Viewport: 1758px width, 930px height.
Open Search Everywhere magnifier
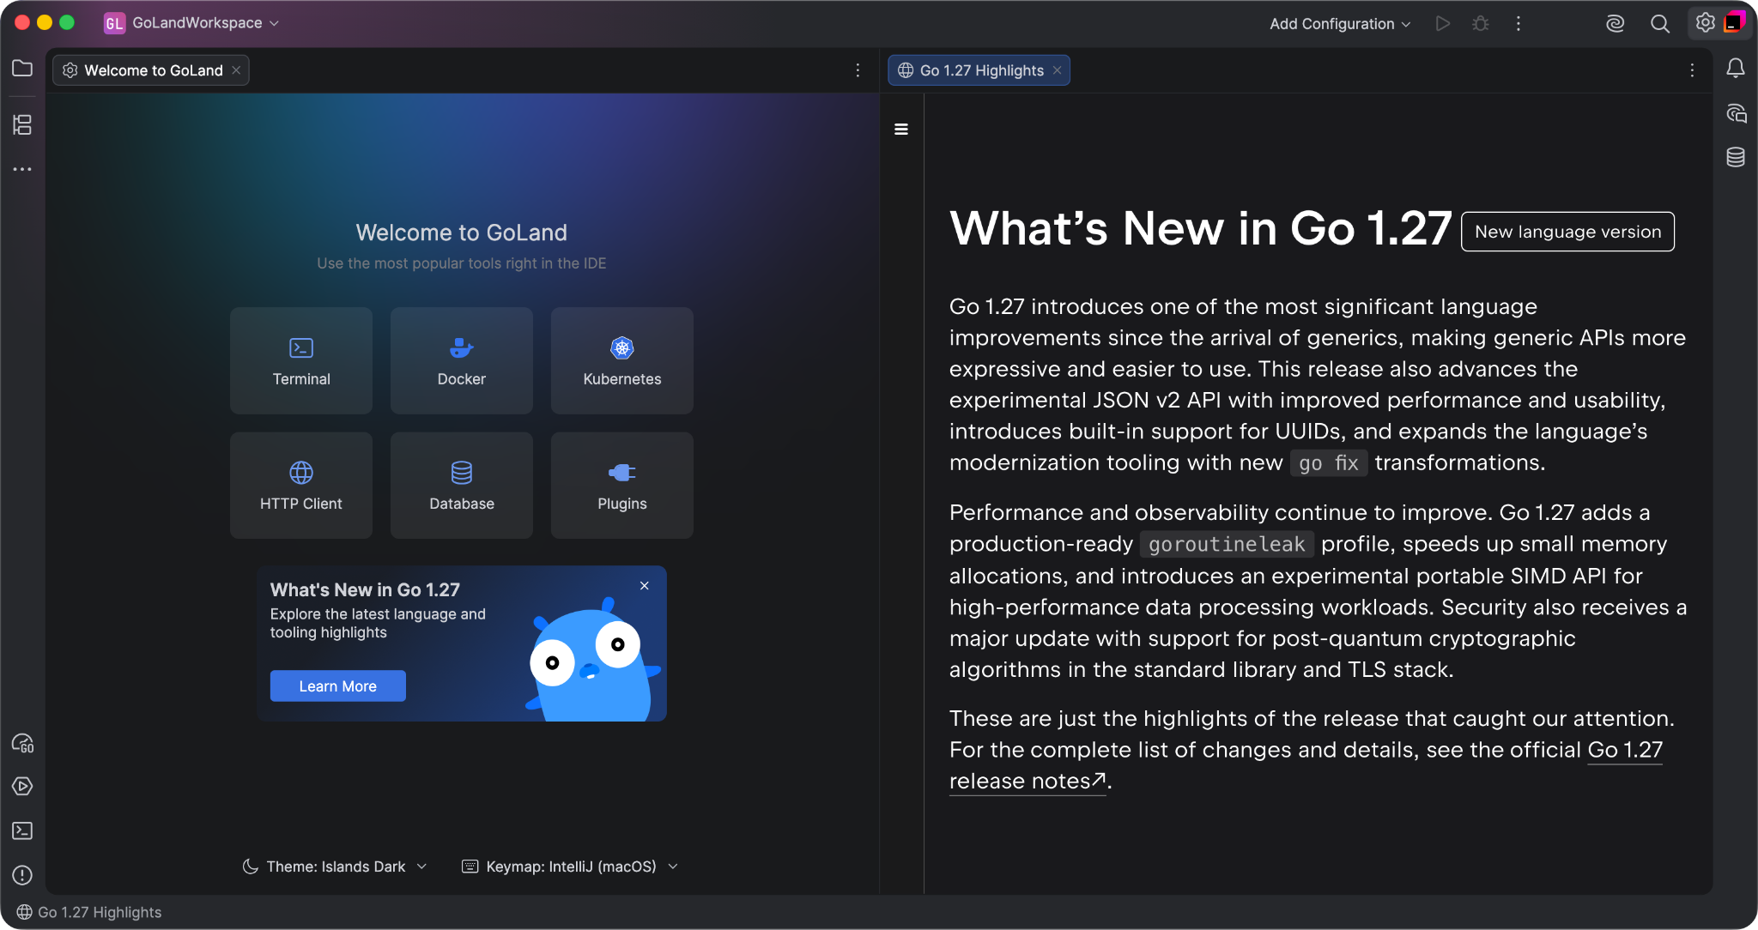coord(1660,24)
